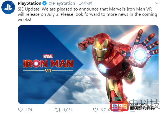This screenshot has width=161, height=114.
Task: Like the tweet with the heart icon
Action: coord(95,110)
